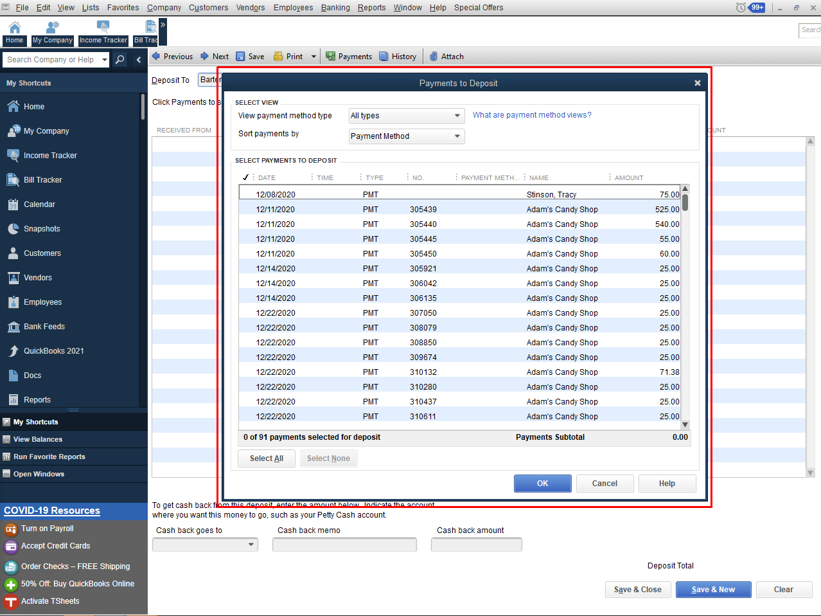Open the Company menu
This screenshot has width=821, height=616.
(x=164, y=8)
